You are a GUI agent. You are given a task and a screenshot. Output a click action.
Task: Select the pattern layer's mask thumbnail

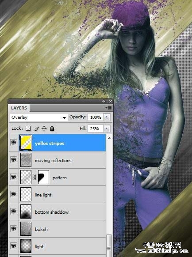tap(43, 177)
